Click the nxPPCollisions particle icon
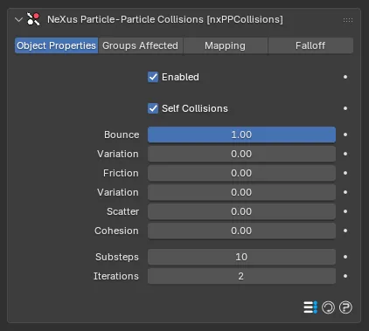The height and width of the screenshot is (331, 369). click(x=33, y=19)
